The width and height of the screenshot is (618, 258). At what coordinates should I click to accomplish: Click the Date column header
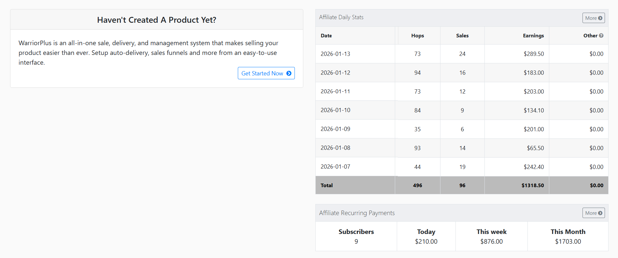[326, 35]
